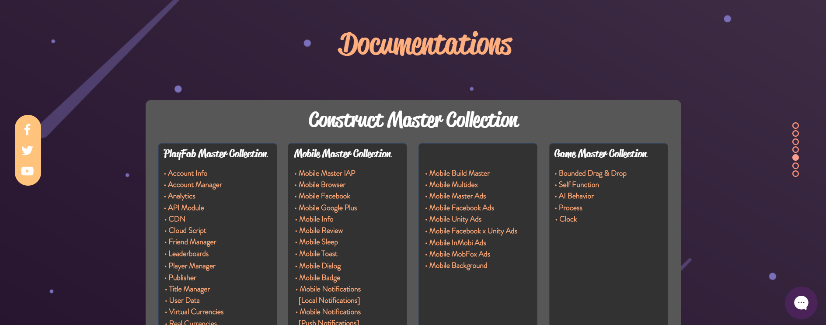The height and width of the screenshot is (325, 826).
Task: Open Account Info documentation
Action: 188,173
